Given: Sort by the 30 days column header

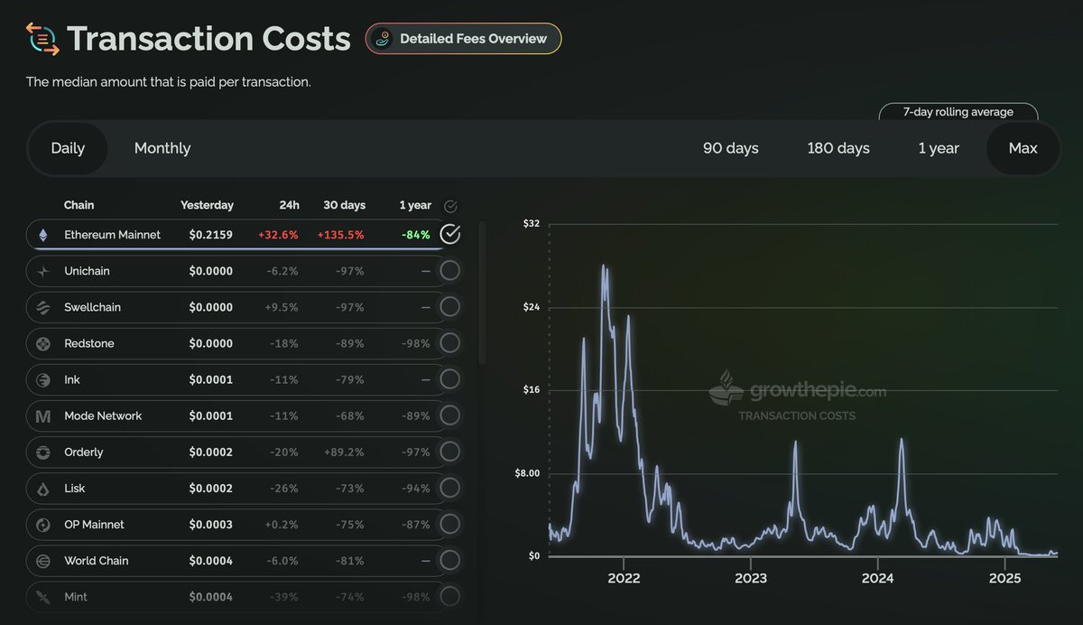Looking at the screenshot, I should pyautogui.click(x=344, y=205).
